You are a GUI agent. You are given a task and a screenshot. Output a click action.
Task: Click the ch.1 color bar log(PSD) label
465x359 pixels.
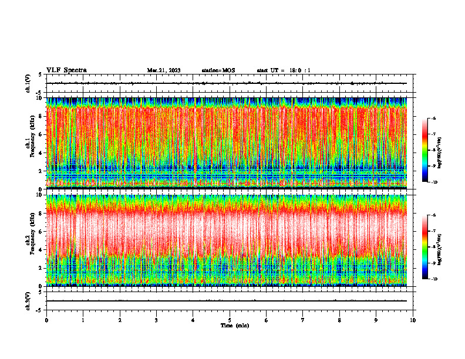point(440,153)
